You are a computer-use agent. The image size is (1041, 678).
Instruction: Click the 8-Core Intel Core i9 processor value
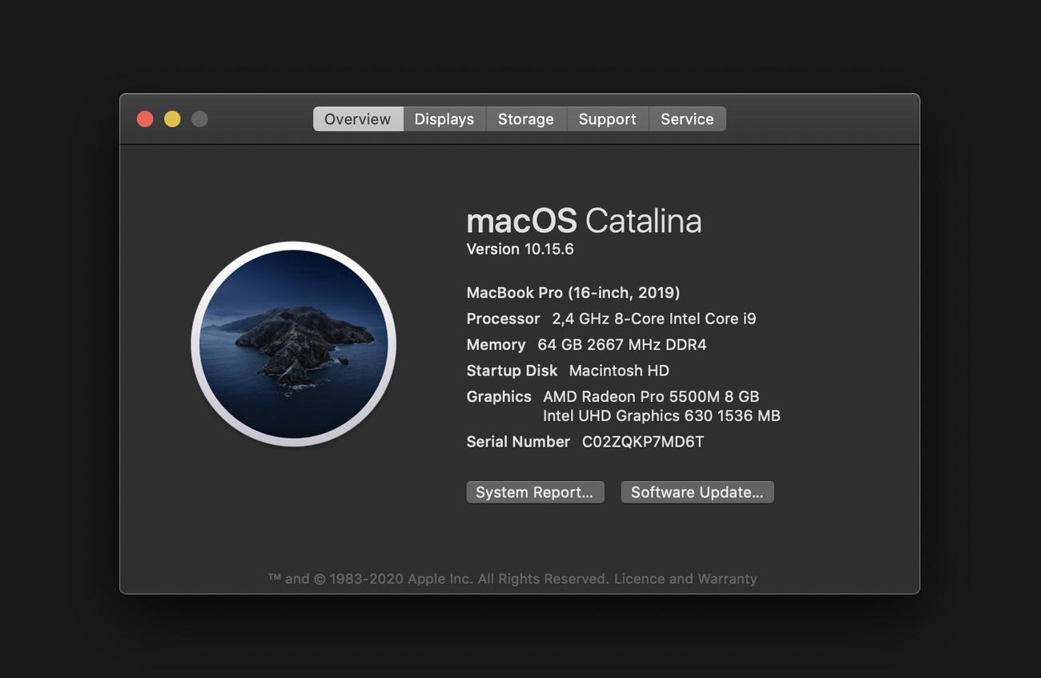[653, 319]
